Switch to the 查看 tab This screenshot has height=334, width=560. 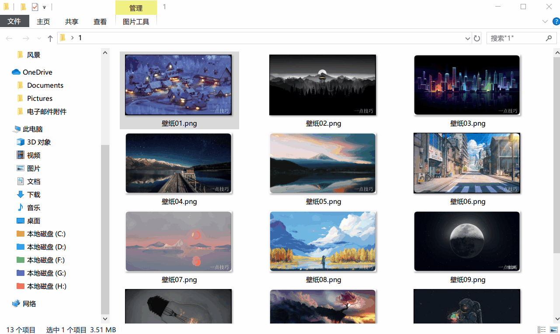[100, 21]
